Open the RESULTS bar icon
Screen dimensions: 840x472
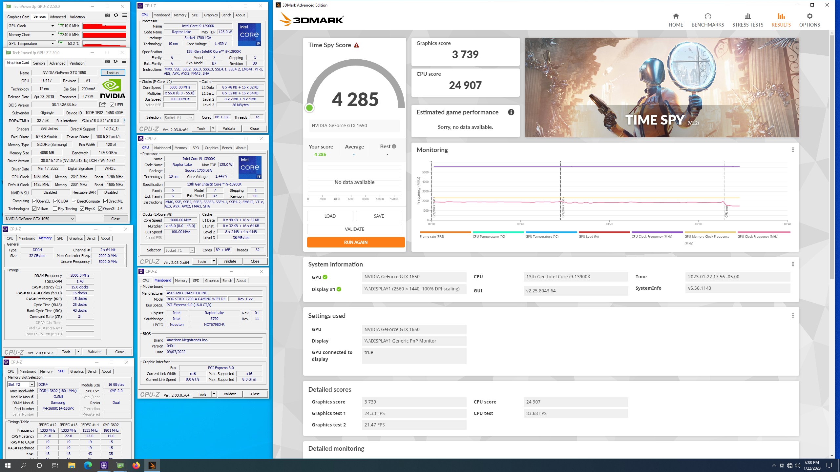click(x=781, y=16)
